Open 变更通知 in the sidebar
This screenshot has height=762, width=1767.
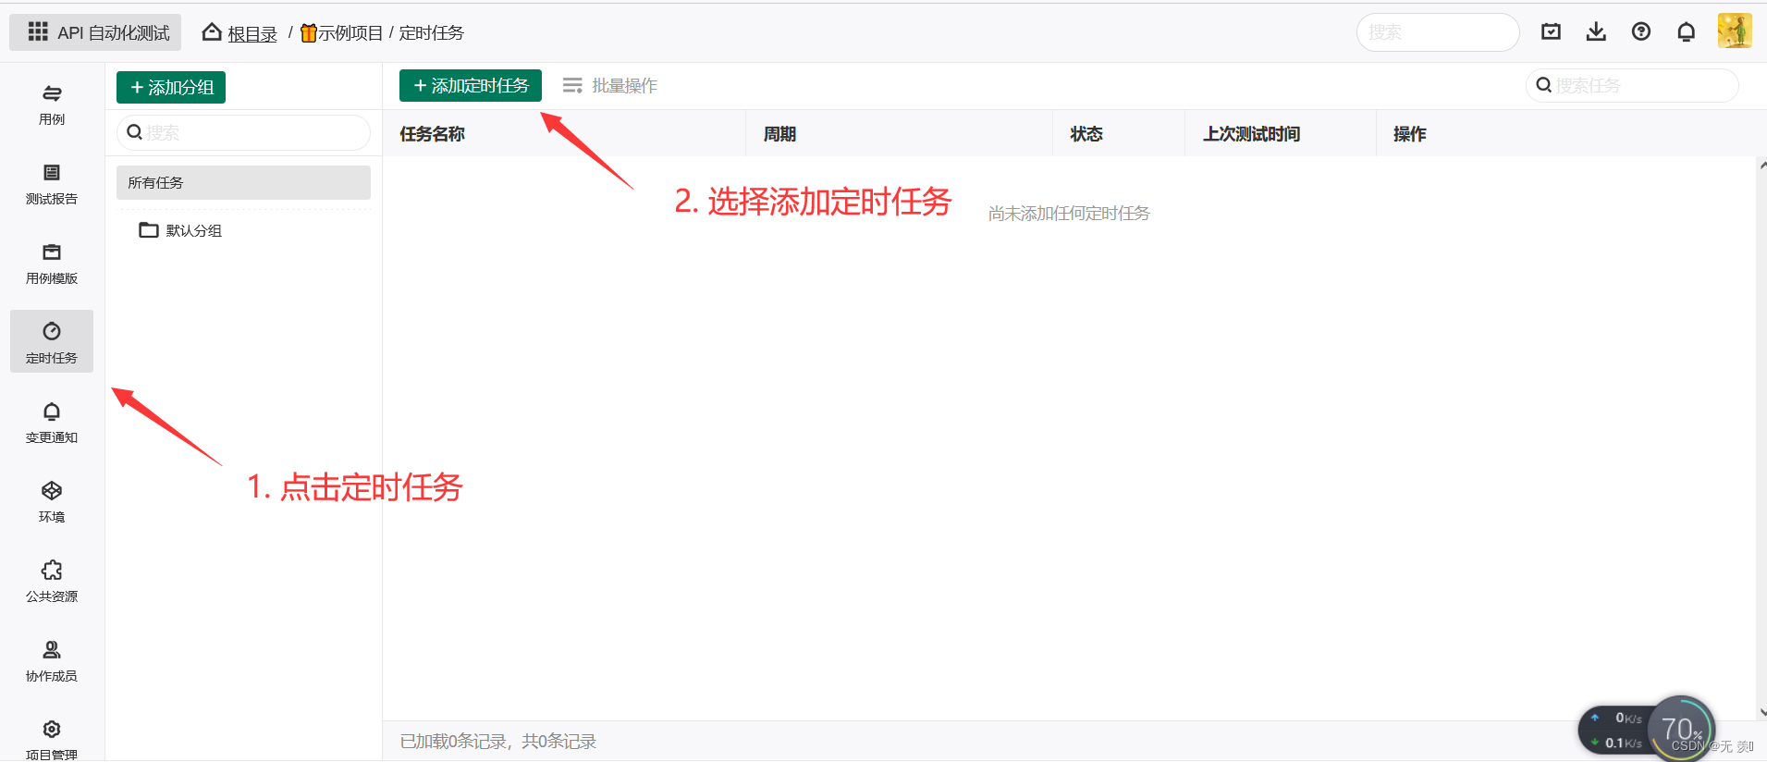52,422
